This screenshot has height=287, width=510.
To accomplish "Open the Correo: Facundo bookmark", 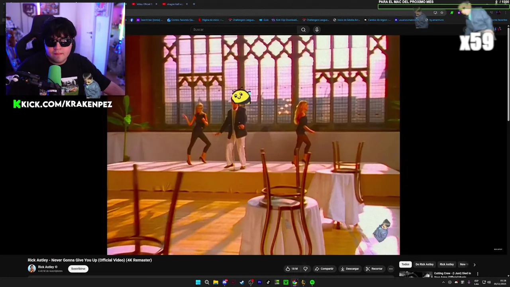I will 181,20.
